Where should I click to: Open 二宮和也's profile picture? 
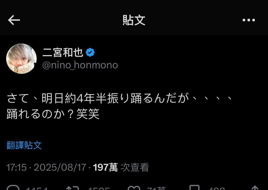coord(21,59)
